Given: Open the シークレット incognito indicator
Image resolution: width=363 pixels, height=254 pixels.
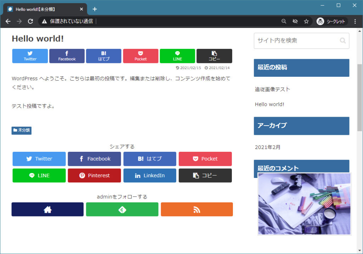Looking at the screenshot, I should click(331, 22).
